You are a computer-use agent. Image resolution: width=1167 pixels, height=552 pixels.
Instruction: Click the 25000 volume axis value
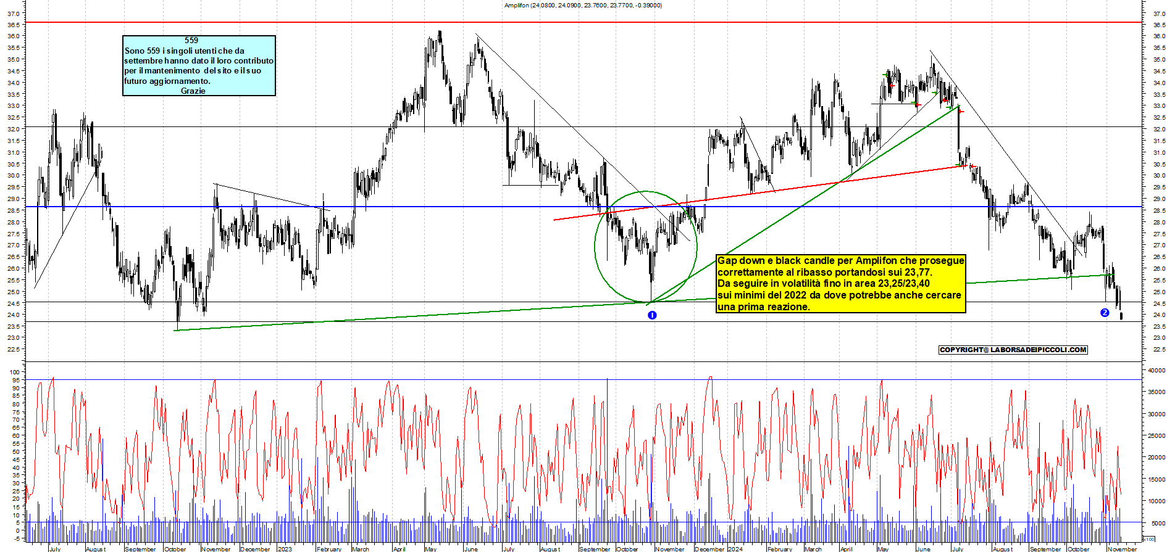(x=1157, y=436)
